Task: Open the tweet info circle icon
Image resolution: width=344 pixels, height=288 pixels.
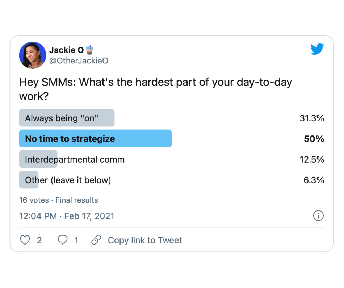Action: 318,216
